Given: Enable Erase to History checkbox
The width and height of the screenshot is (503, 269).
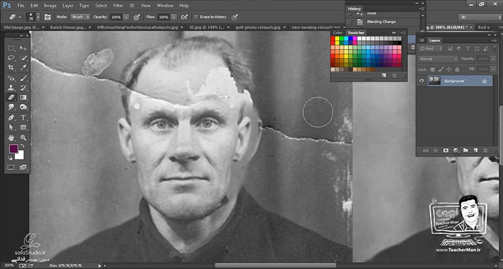Looking at the screenshot, I should click(196, 17).
